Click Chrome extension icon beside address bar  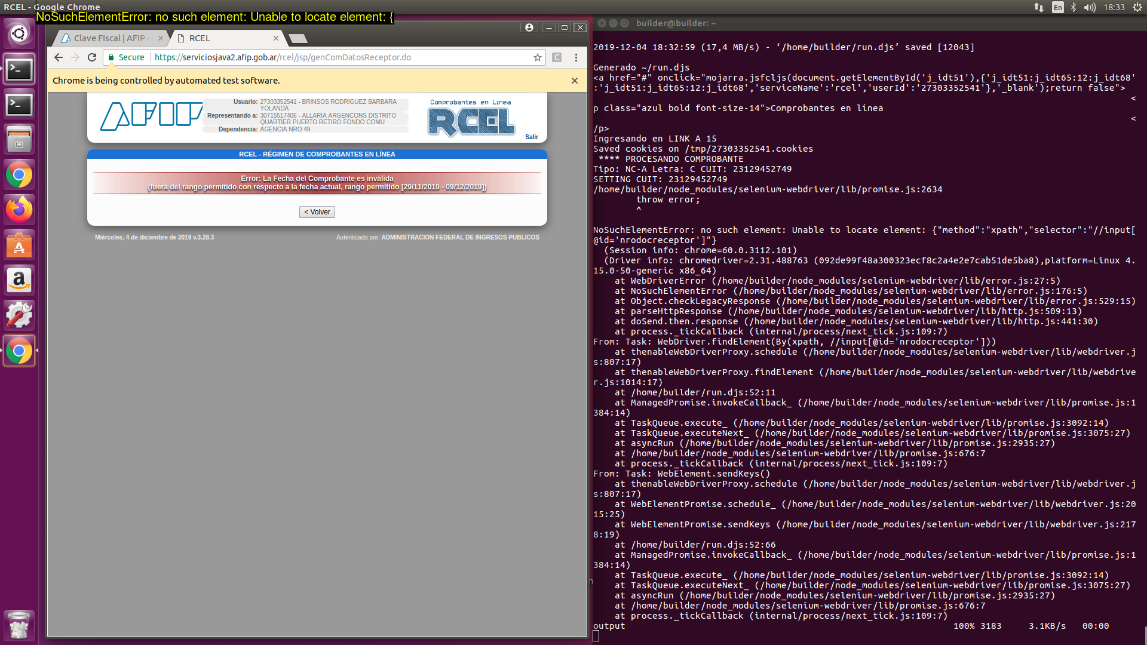(x=557, y=57)
